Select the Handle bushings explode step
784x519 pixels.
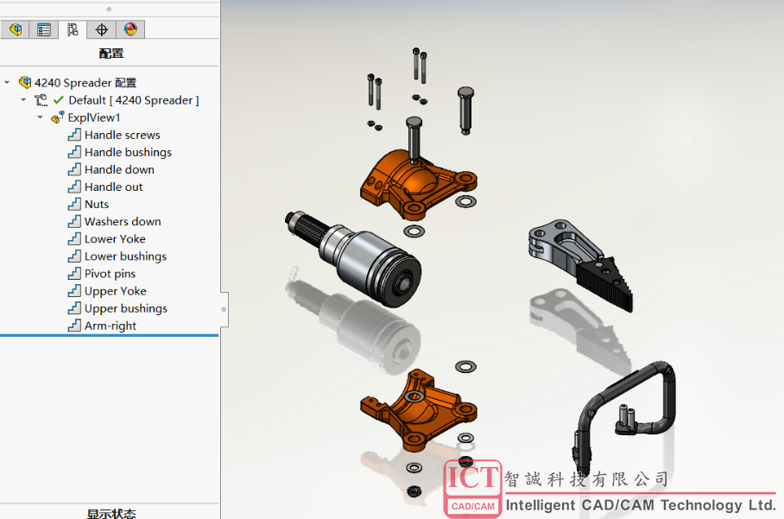(x=128, y=152)
